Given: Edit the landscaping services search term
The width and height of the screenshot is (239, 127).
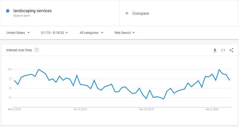Looking at the screenshot, I should click(x=32, y=11).
